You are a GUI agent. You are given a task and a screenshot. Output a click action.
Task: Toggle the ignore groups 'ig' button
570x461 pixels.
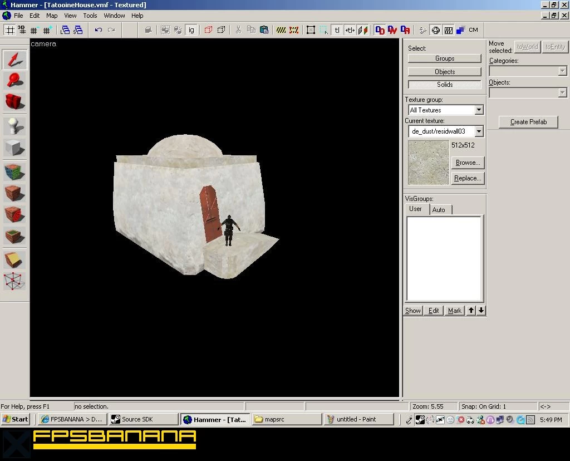click(191, 30)
